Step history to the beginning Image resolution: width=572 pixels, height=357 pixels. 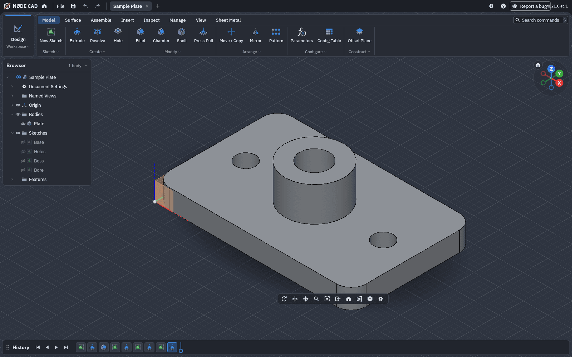(38, 347)
